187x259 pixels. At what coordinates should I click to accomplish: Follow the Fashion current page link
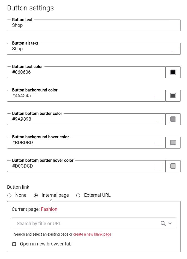[x=49, y=209]
